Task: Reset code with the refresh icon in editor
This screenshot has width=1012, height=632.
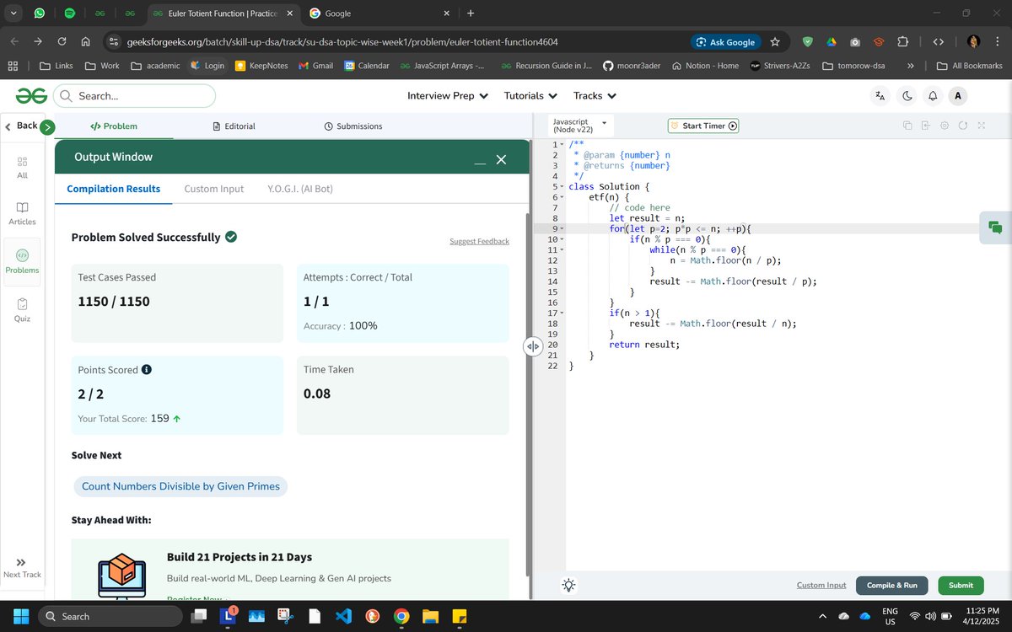Action: (x=962, y=126)
